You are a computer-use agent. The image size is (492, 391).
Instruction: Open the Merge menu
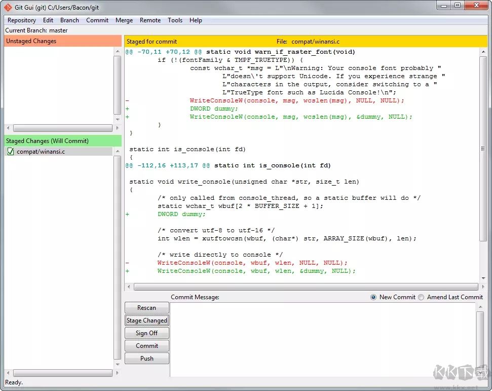pos(124,20)
